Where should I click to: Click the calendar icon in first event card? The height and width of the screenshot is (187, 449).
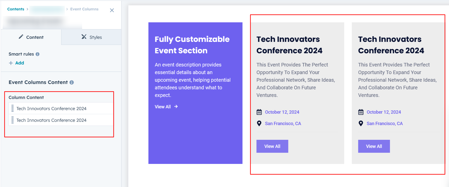(x=259, y=112)
